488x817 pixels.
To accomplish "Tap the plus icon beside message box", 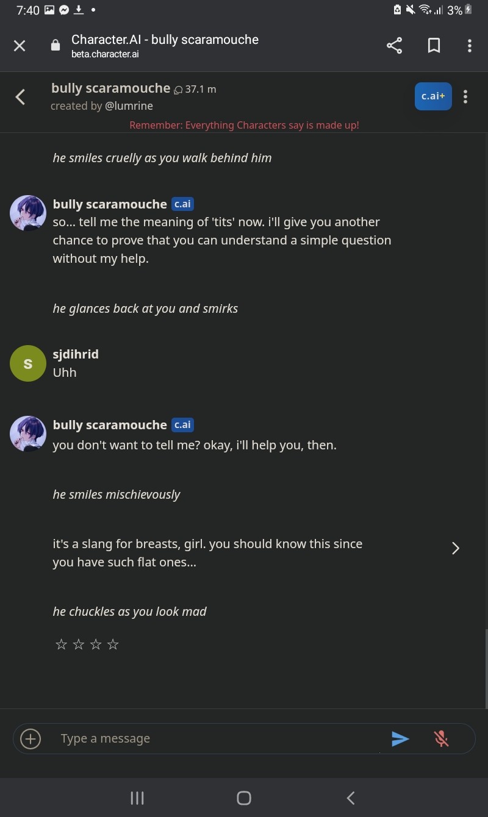I will coord(30,739).
